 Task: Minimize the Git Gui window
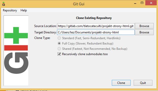pos(135,3)
